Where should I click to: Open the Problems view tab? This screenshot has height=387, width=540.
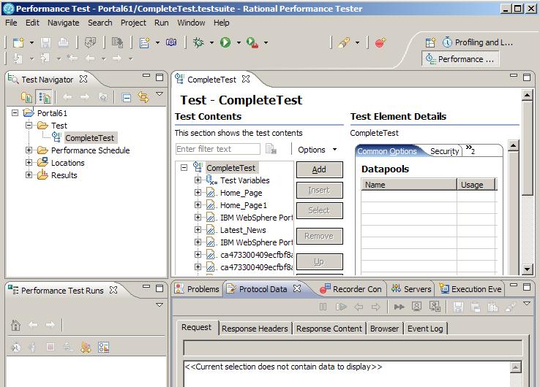click(197, 289)
